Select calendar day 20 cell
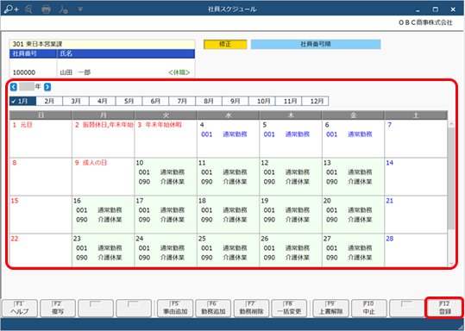The width and height of the screenshot is (465, 331). (x=353, y=215)
